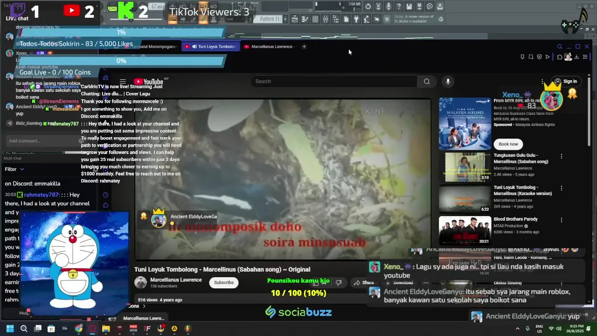The width and height of the screenshot is (597, 336).
Task: Start YouTube voice search with microphone
Action: (x=448, y=81)
